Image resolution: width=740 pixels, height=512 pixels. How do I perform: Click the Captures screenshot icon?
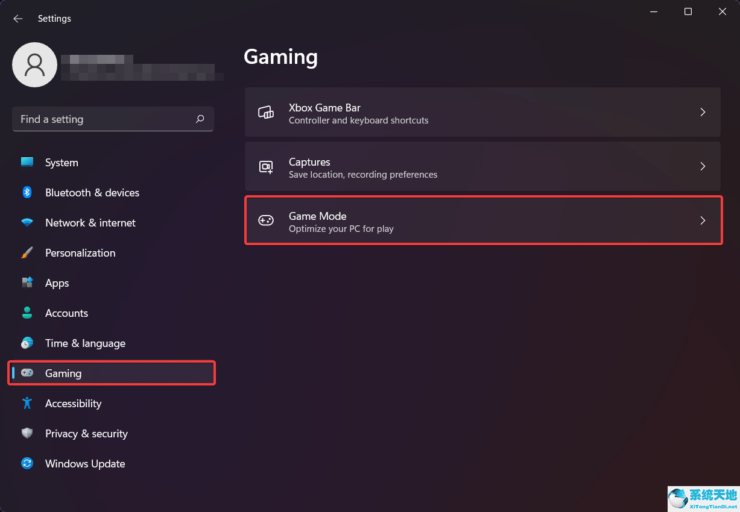(x=265, y=166)
